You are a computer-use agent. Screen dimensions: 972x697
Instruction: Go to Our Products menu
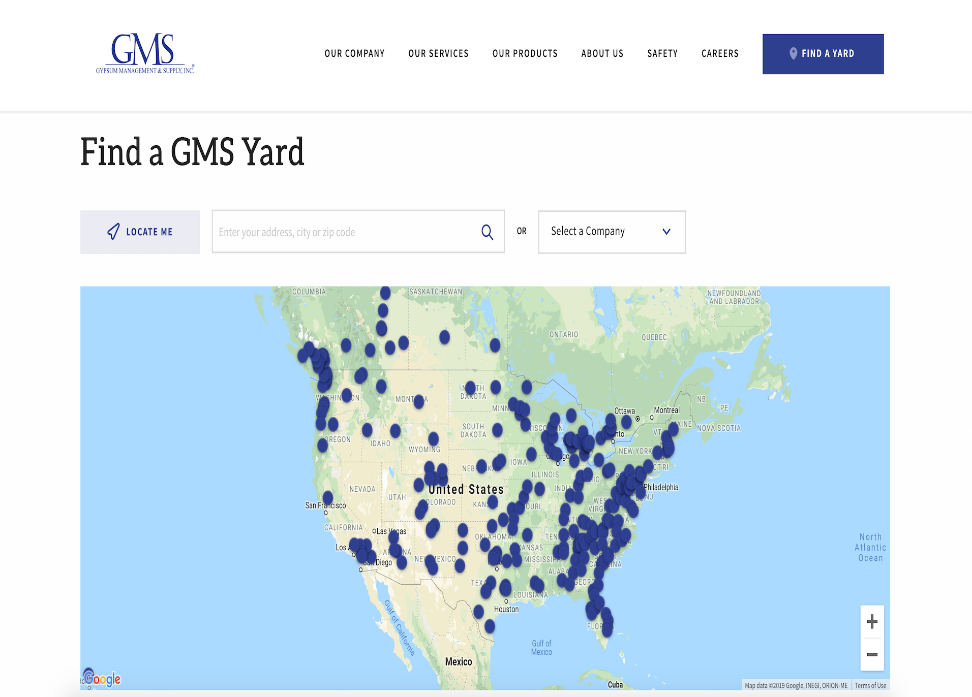[525, 53]
